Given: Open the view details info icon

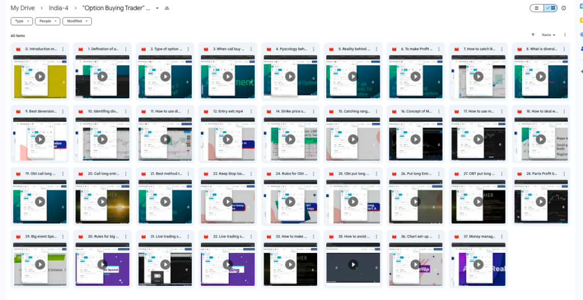Looking at the screenshot, I should click(564, 8).
